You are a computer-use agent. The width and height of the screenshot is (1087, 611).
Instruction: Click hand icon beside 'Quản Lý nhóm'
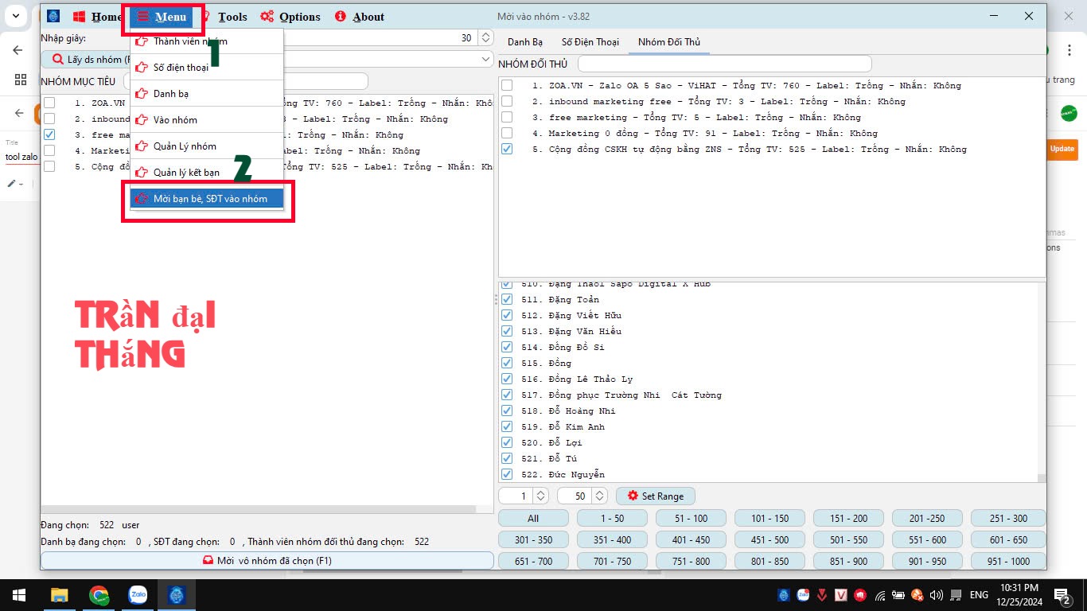click(x=142, y=146)
